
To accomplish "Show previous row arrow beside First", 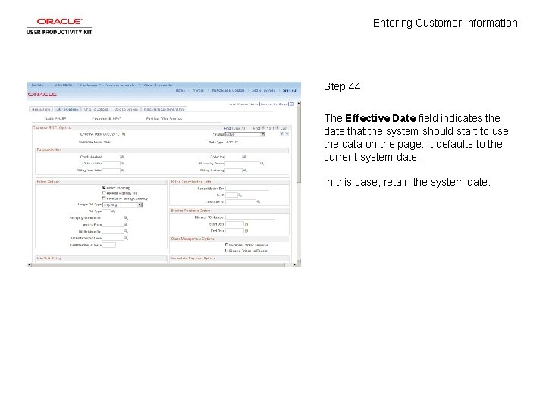I will [263, 128].
